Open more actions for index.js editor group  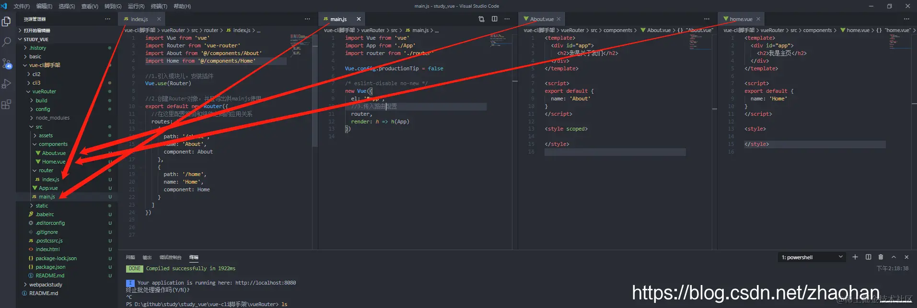coord(307,19)
